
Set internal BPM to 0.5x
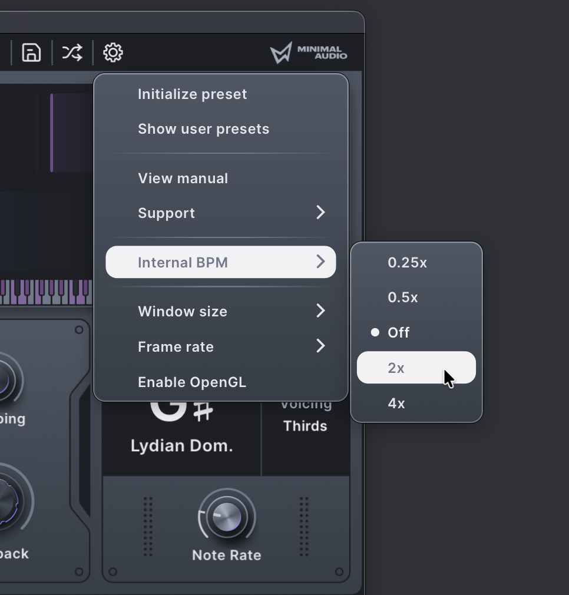click(403, 297)
